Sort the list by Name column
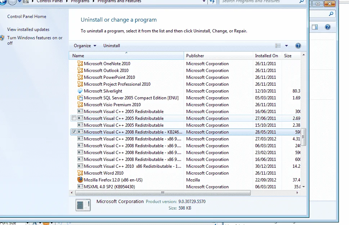Image resolution: width=349 pixels, height=225 pixels. click(x=126, y=56)
